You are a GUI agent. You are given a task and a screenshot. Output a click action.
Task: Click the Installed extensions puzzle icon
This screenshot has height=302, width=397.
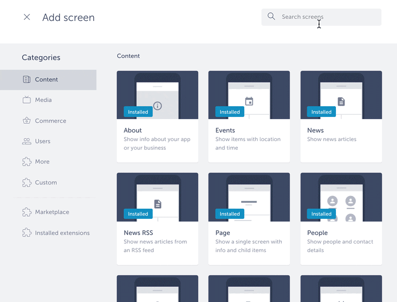tap(27, 233)
